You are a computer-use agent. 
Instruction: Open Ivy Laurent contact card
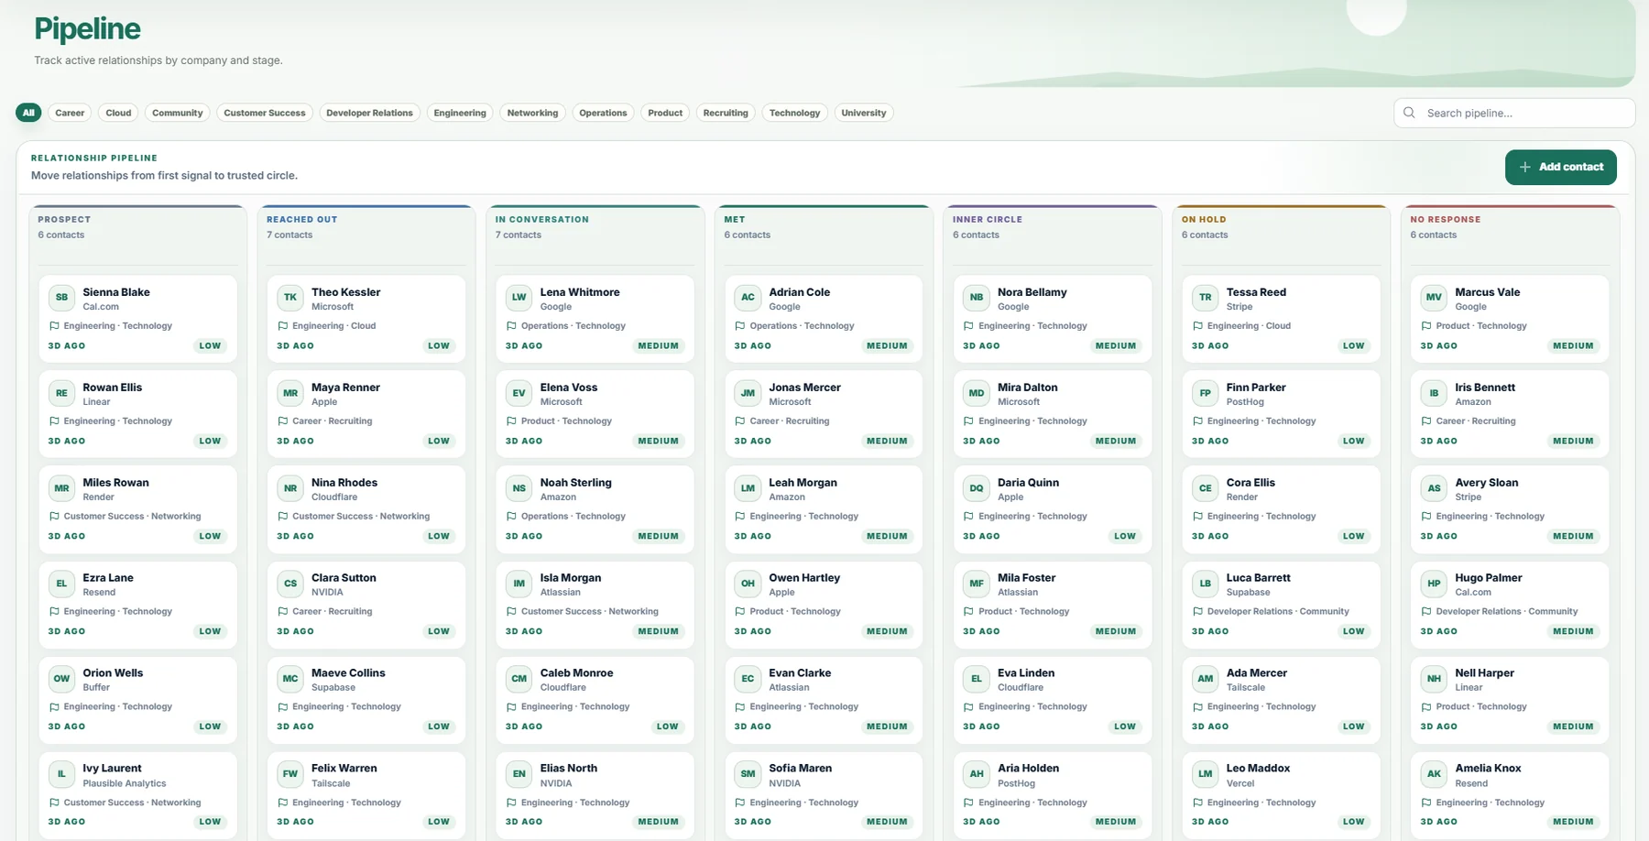[x=137, y=795]
